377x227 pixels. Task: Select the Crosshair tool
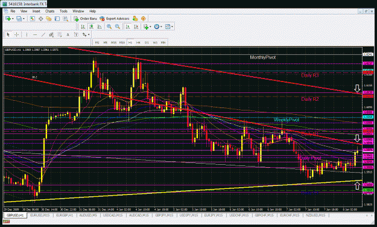tap(17, 35)
